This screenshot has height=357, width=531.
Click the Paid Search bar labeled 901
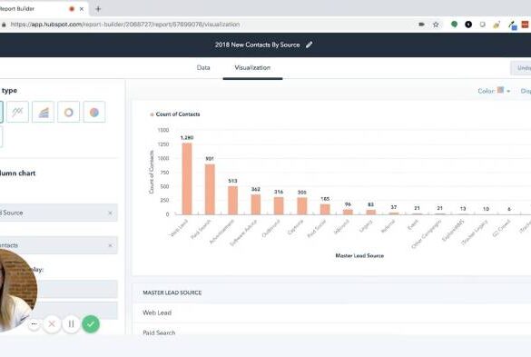tap(210, 190)
